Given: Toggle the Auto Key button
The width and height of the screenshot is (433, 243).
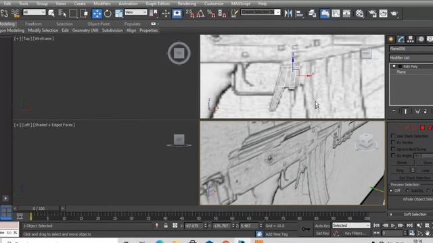Looking at the screenshot, I should tap(322, 225).
